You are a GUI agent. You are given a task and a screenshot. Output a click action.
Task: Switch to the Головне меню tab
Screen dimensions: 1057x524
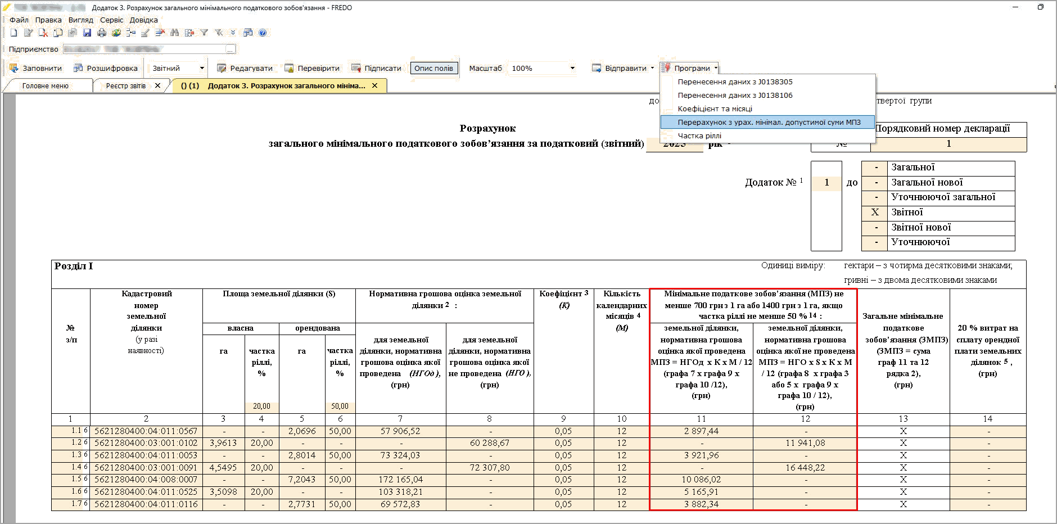(x=45, y=86)
